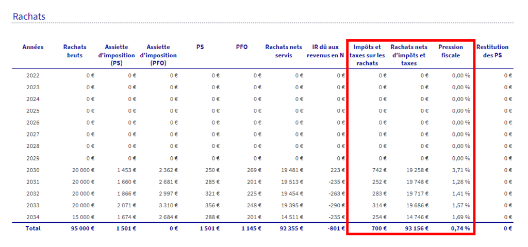Select the -801 € IR total cell
The image size is (528, 247).
click(337, 228)
